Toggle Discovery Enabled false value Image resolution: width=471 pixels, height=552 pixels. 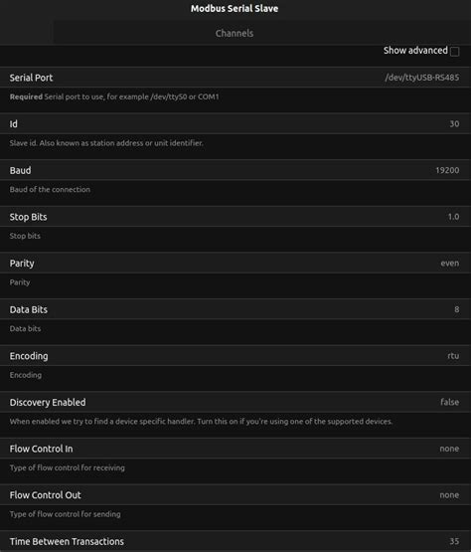449,402
